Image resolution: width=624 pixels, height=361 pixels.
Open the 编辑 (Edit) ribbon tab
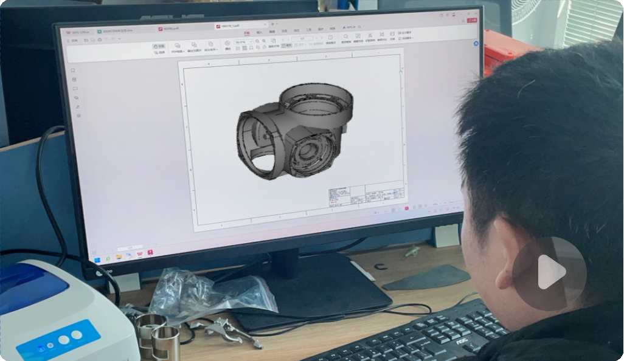click(272, 32)
